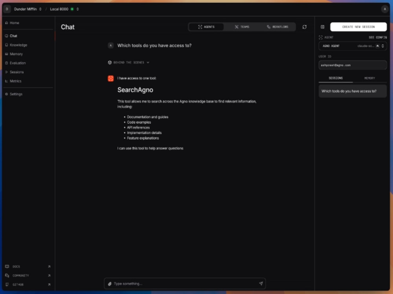
Task: Open Evaluation page
Action: (18, 63)
